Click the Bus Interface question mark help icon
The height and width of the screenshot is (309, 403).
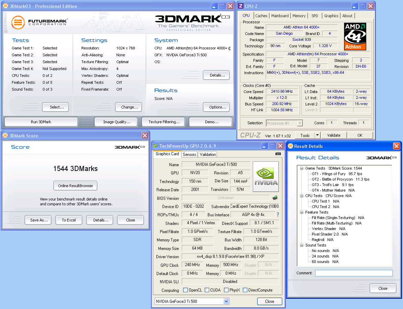pyautogui.click(x=277, y=214)
